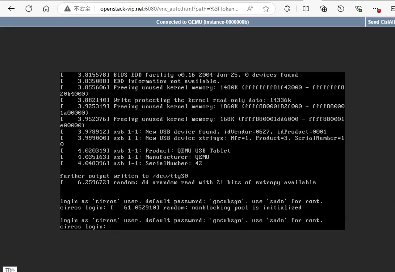Click the final empty cirros login prompt
Screen dimensions: 395x272
pos(83,227)
